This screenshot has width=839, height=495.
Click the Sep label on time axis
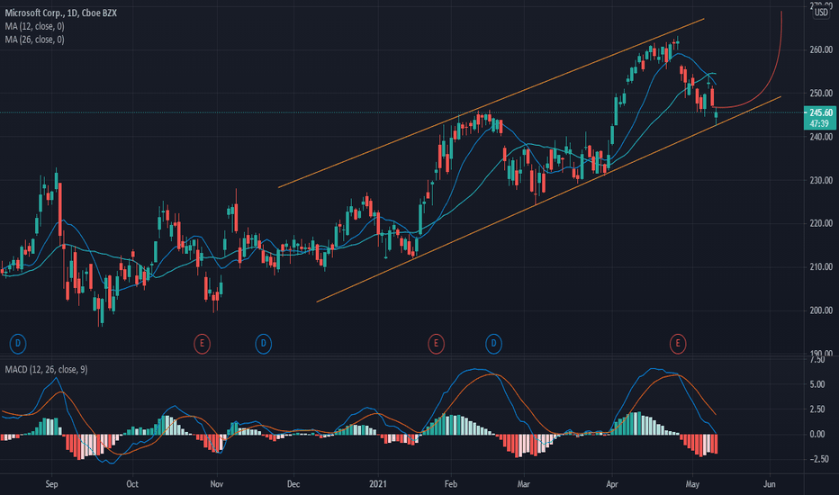click(x=51, y=484)
